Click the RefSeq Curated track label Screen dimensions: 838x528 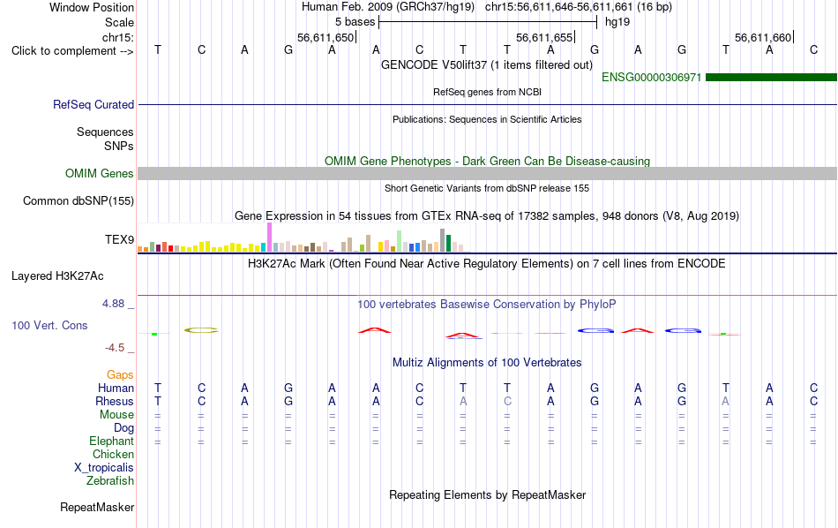(x=93, y=105)
